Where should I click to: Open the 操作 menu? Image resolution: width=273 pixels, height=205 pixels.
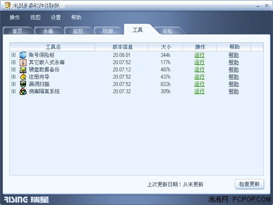15,17
